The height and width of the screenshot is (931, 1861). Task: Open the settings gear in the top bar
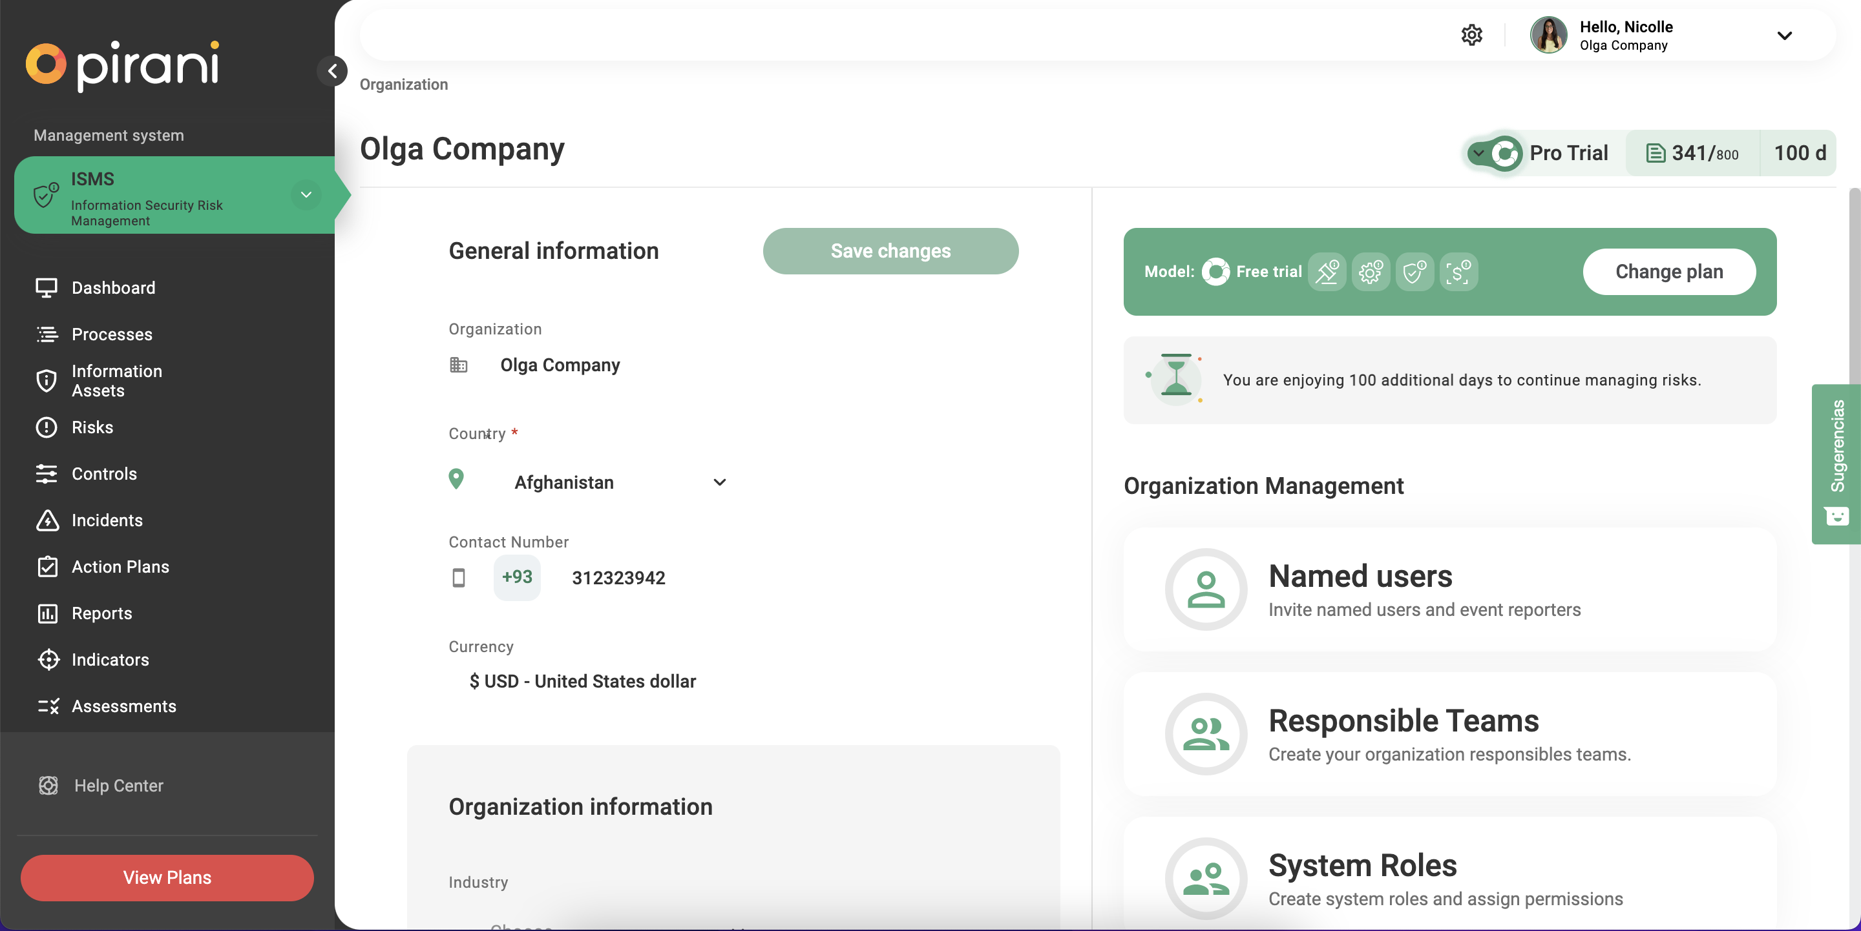coord(1471,34)
